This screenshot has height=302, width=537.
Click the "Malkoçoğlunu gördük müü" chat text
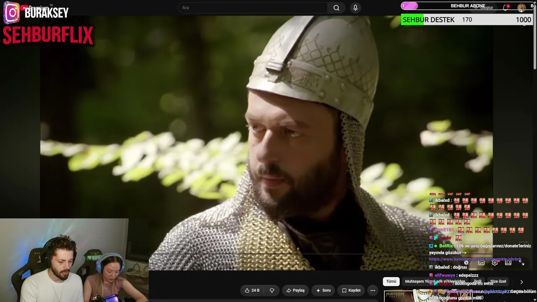(x=455, y=298)
